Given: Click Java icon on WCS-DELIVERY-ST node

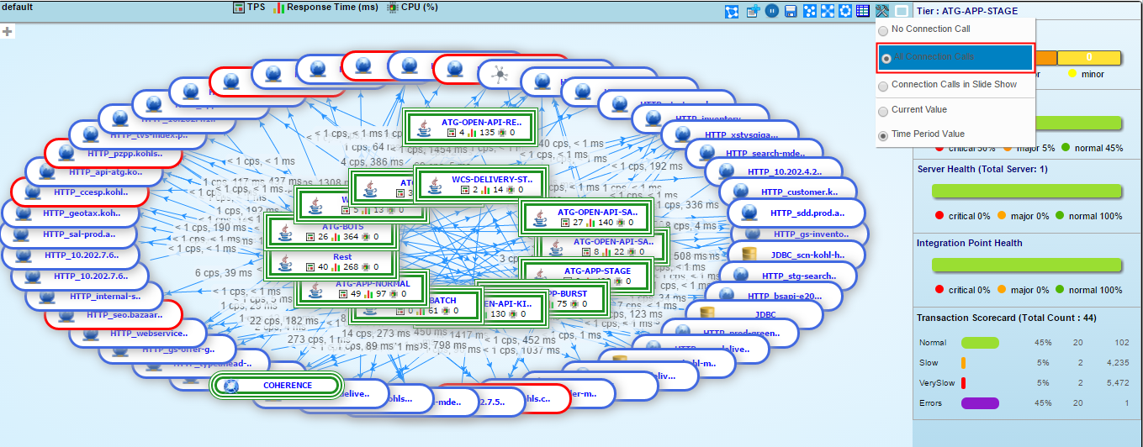Looking at the screenshot, I should pos(434,185).
